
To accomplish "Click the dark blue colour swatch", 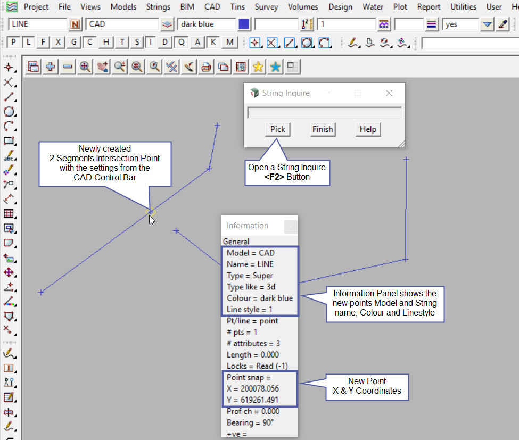I will (x=244, y=24).
